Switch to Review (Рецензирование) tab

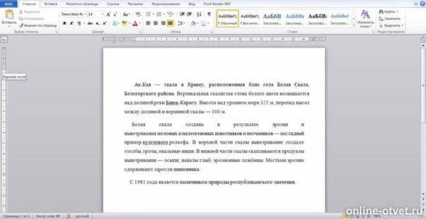[166, 4]
